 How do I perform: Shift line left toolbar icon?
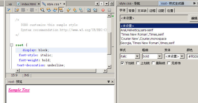click(x=89, y=10)
